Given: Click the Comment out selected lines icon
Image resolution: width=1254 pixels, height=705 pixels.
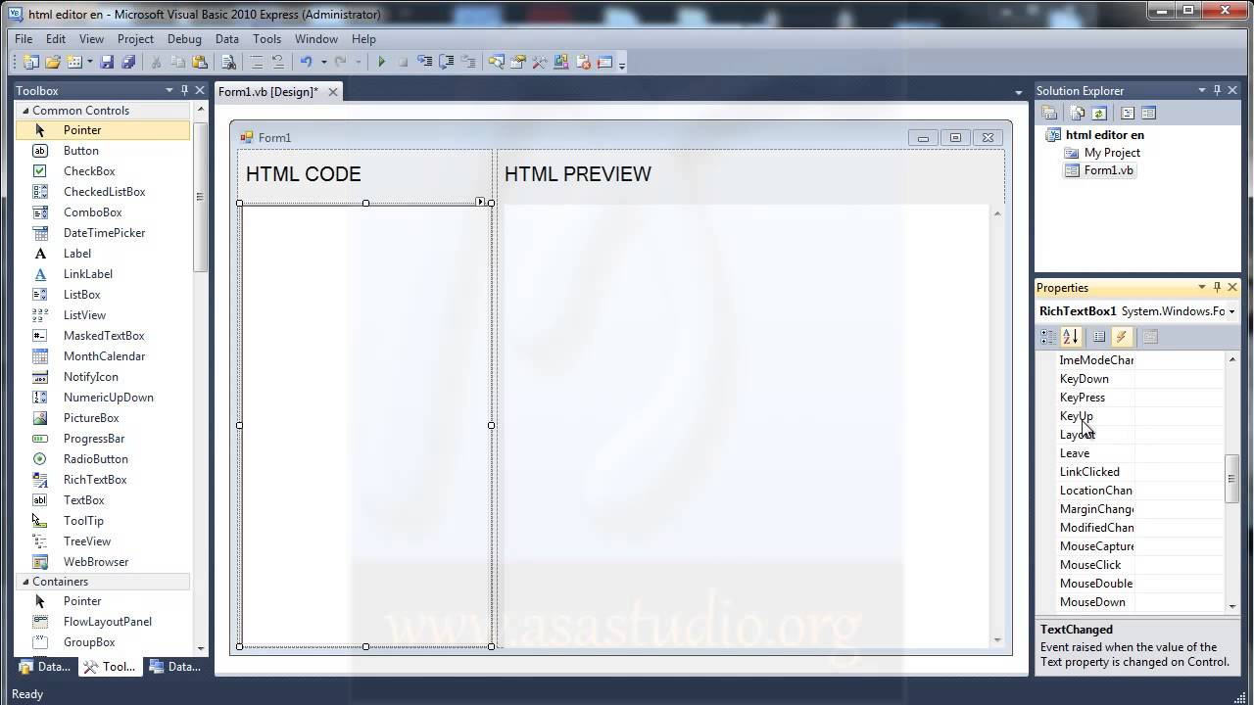Looking at the screenshot, I should click(x=256, y=62).
